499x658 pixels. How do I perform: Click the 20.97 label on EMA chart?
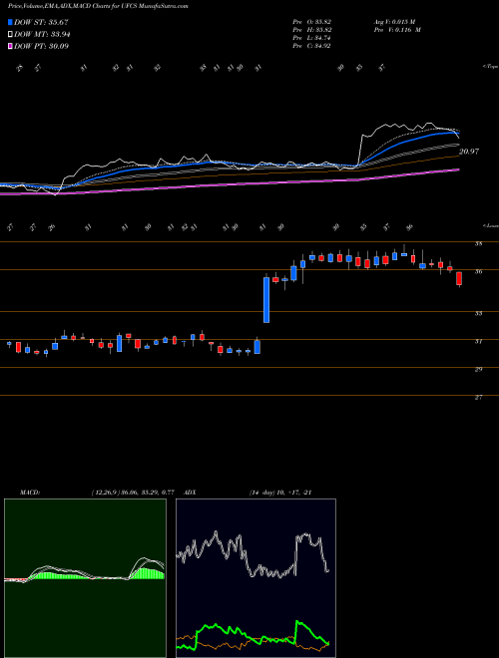pos(469,152)
